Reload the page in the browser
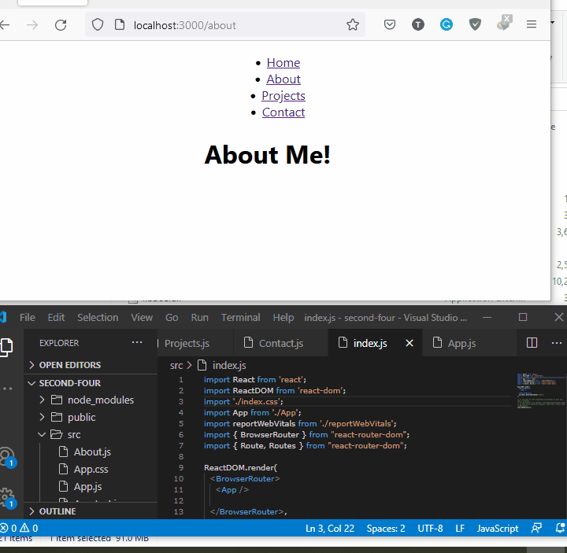 pos(61,25)
